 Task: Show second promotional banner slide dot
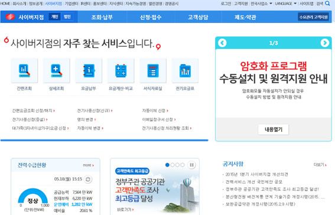(173, 165)
